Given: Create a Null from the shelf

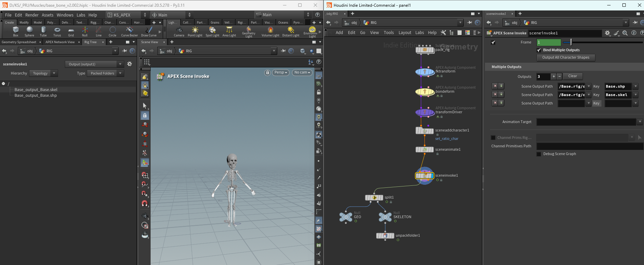Looking at the screenshot, I should (x=85, y=31).
